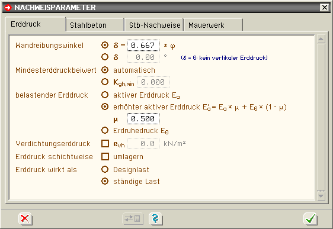Open the Stb-Nachweise tab

click(x=155, y=25)
